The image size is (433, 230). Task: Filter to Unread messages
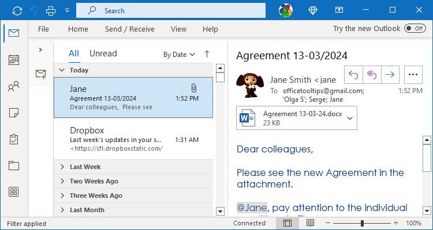pyautogui.click(x=103, y=53)
